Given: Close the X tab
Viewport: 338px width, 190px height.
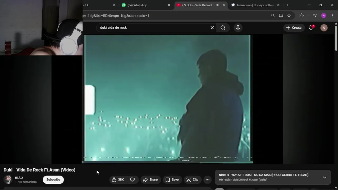Looking at the screenshot, I should click(114, 5).
